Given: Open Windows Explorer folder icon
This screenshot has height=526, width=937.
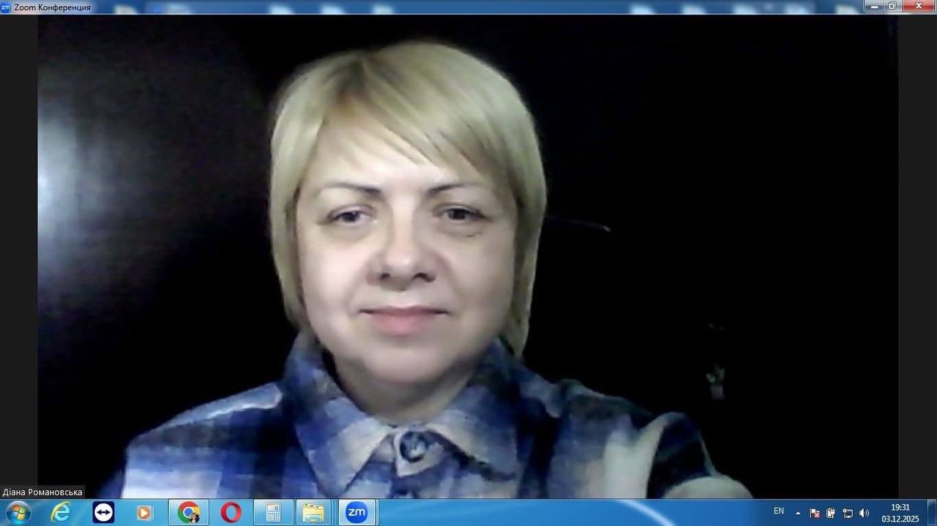Looking at the screenshot, I should coord(313,513).
